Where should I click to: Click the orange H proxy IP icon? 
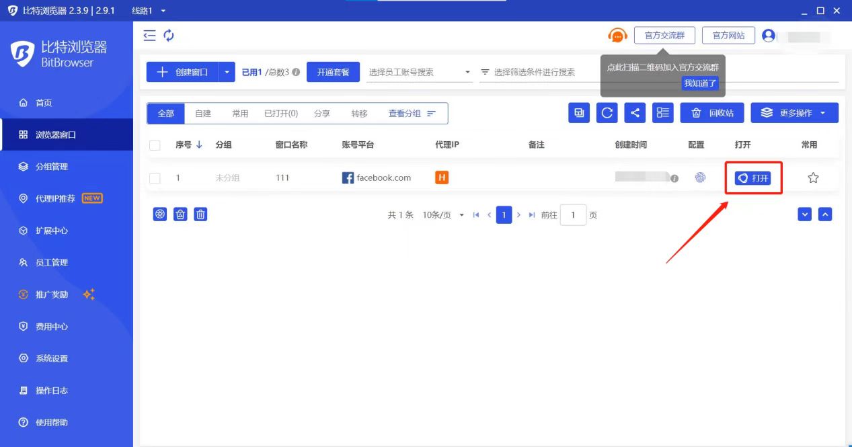point(442,177)
